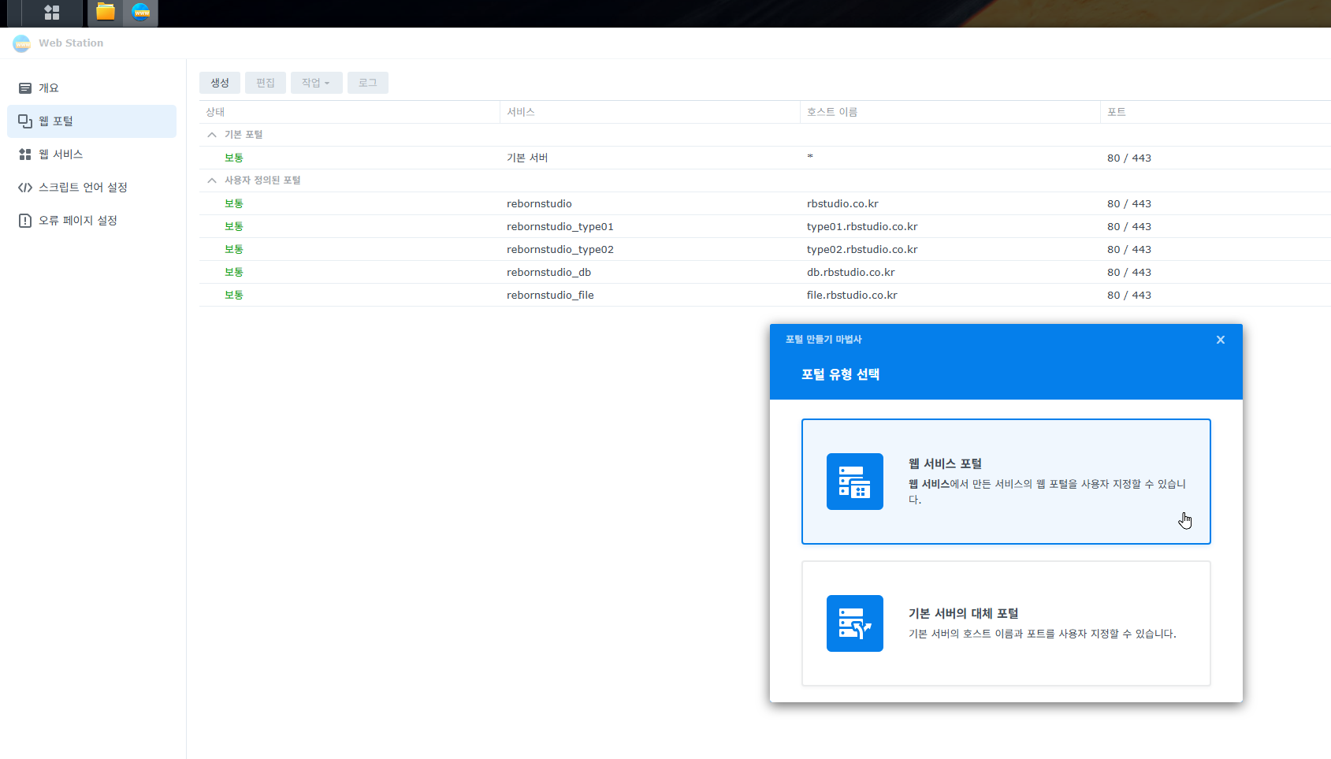Open the 작업 dropdown menu
Screen dimensions: 1331x759
(316, 83)
